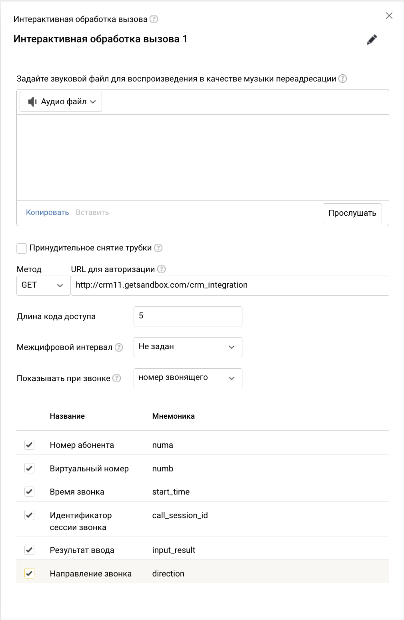
Task: Focus the URL для авторизации input field
Action: (x=230, y=285)
